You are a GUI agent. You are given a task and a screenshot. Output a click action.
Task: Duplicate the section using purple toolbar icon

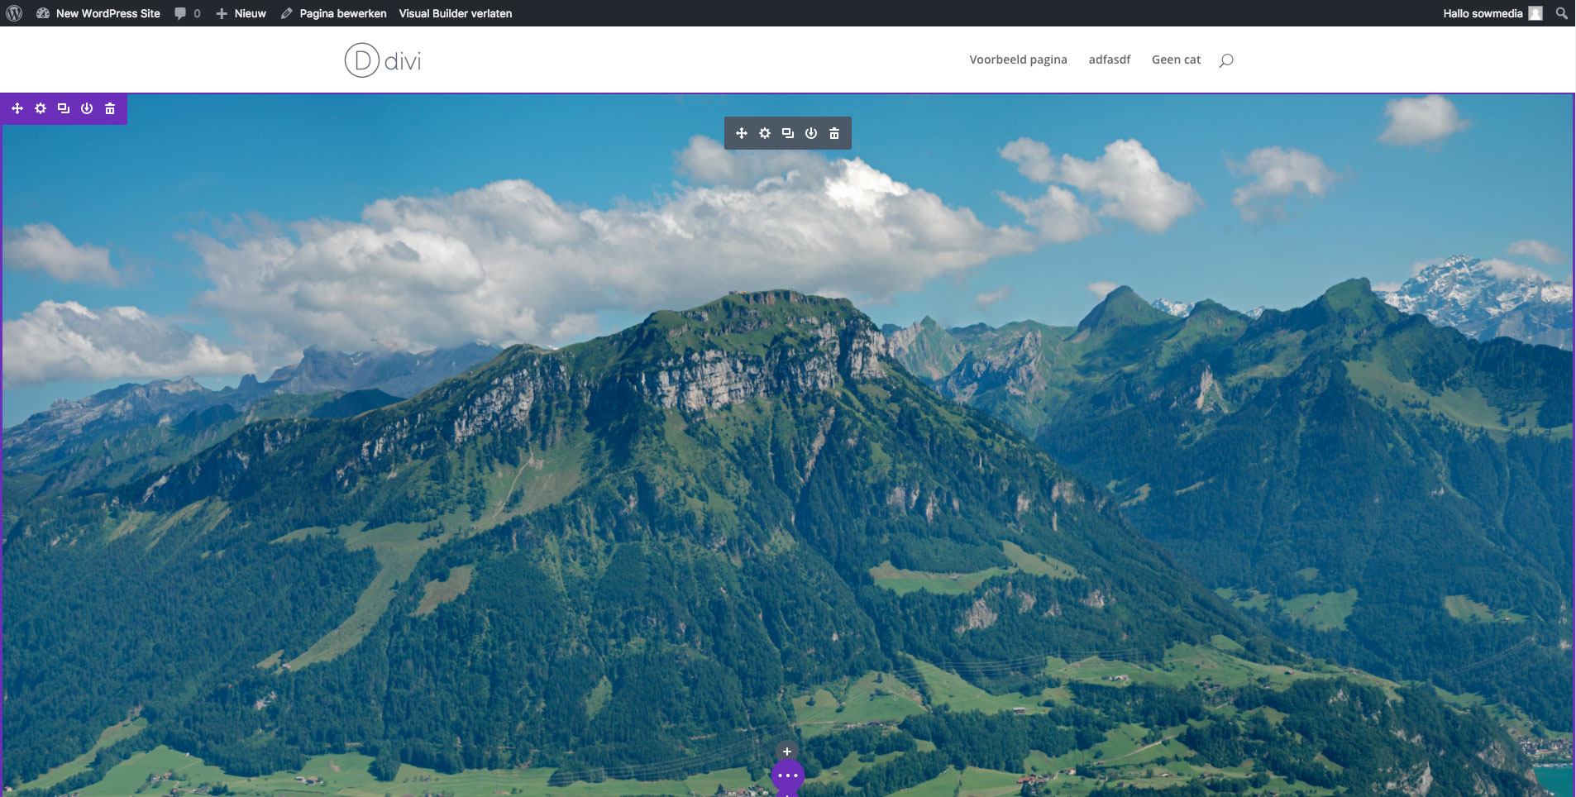pyautogui.click(x=64, y=108)
